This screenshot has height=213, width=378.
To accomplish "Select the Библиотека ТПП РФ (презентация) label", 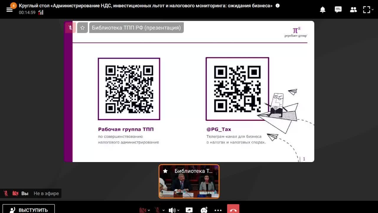I will (x=136, y=28).
